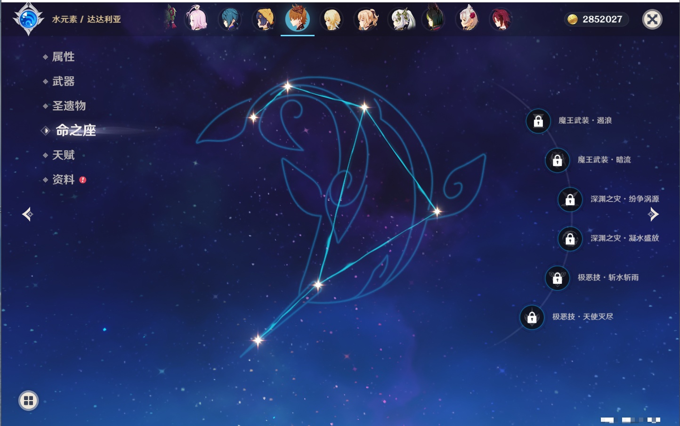The height and width of the screenshot is (426, 680).
Task: Go to previous character with left arrow
Action: [x=27, y=214]
